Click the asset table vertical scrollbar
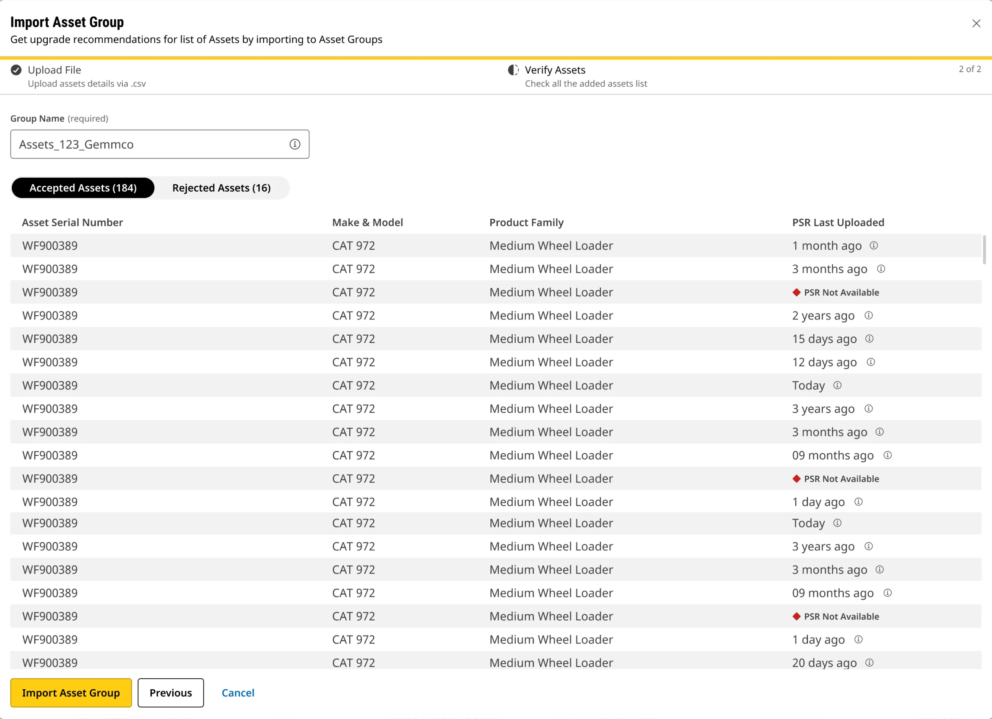The image size is (992, 719). pyautogui.click(x=984, y=250)
